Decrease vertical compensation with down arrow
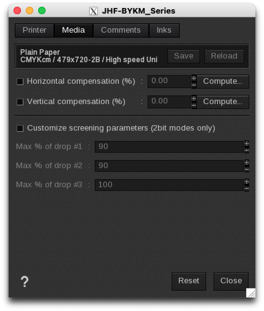This screenshot has width=264, height=311. (x=194, y=105)
